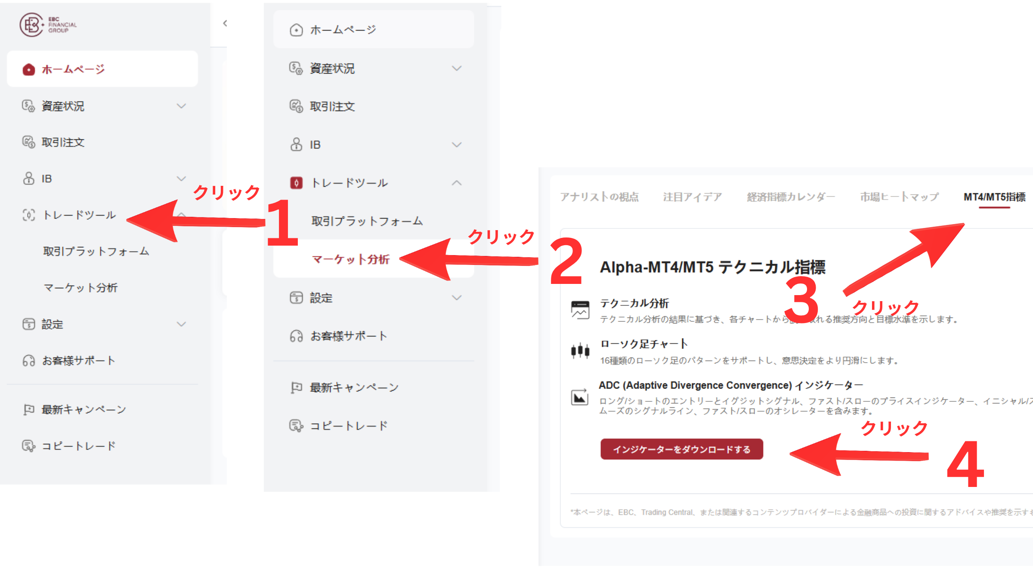1033x576 pixels.
Task: Click 設定 label in middle sidebar
Action: [321, 298]
